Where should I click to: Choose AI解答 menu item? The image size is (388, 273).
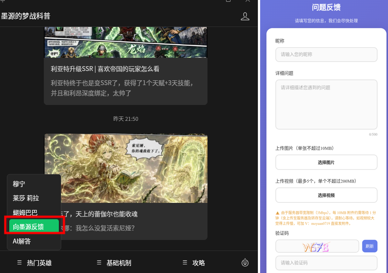coord(34,241)
